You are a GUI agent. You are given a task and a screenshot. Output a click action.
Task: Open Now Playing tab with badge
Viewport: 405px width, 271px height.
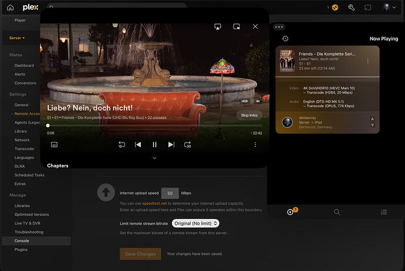click(292, 211)
